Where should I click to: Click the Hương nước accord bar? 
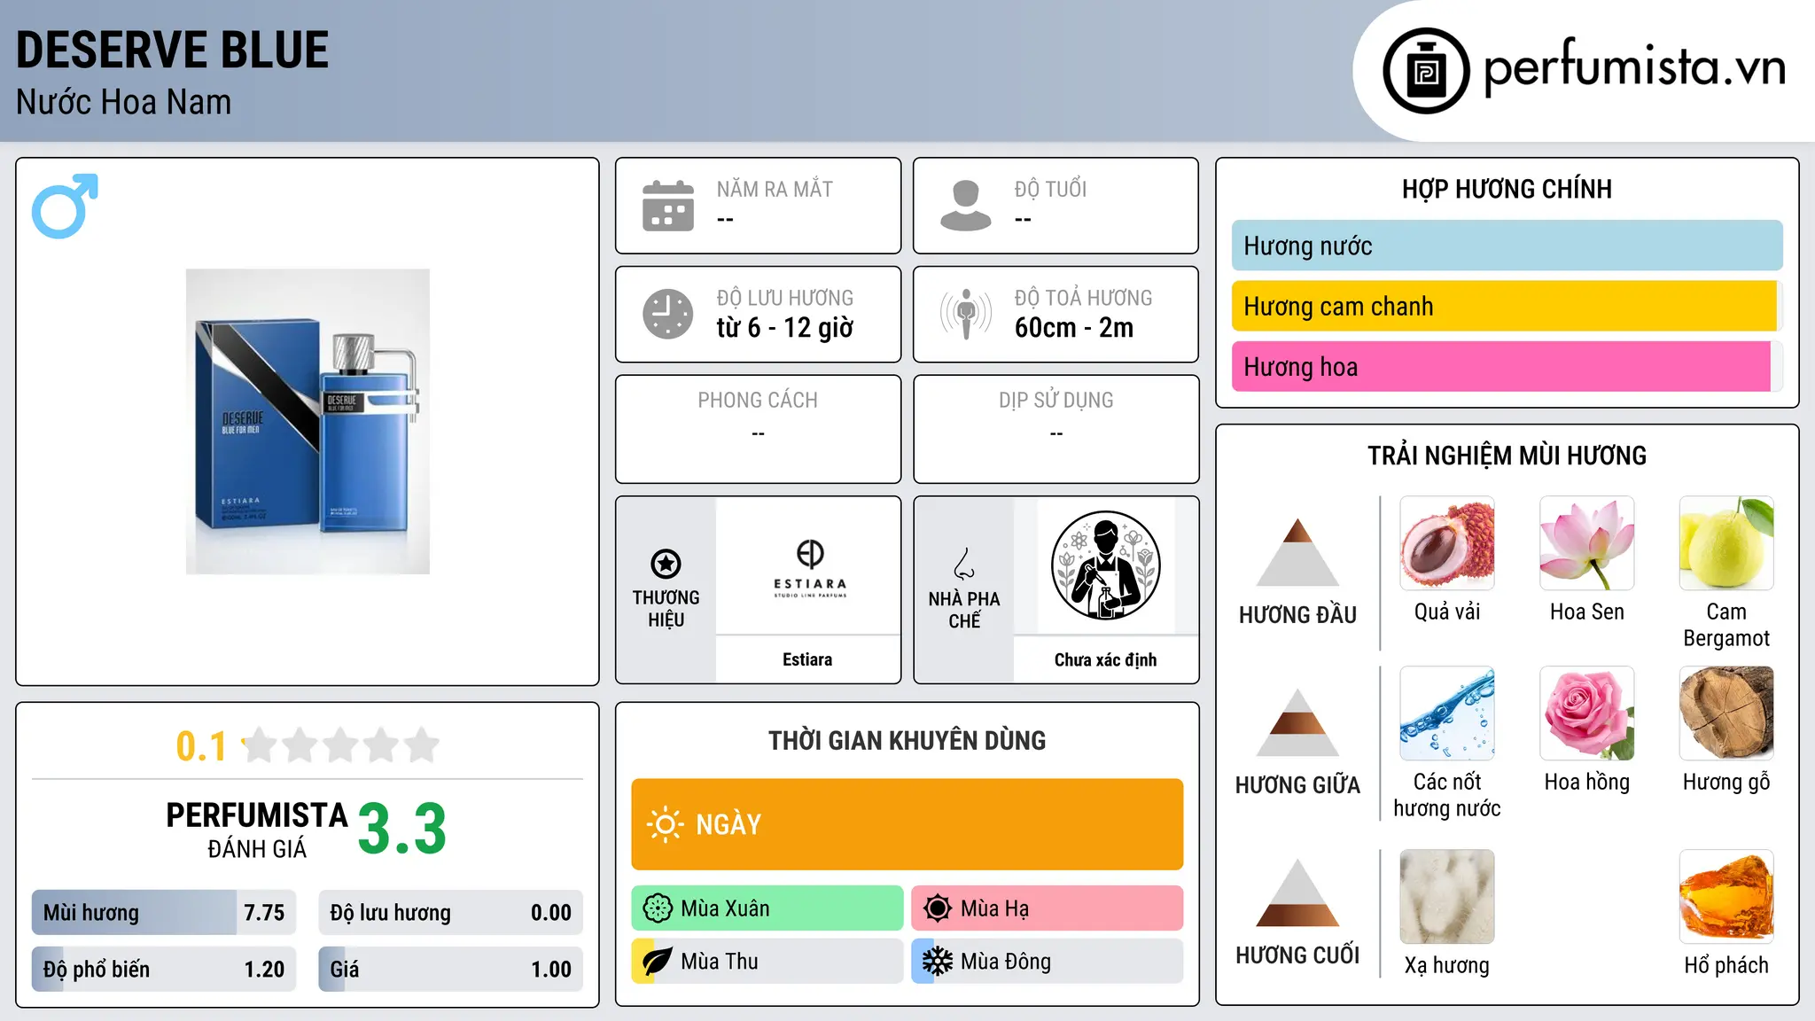coord(1507,246)
